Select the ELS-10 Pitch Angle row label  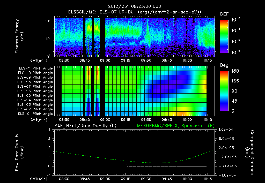tap(35, 73)
